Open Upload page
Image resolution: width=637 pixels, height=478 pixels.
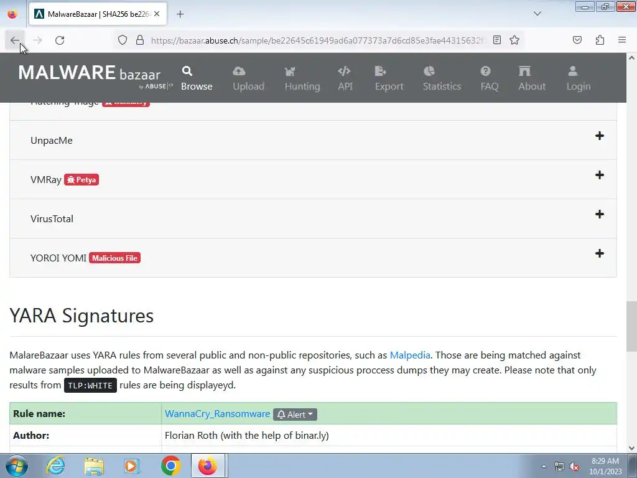pos(248,78)
